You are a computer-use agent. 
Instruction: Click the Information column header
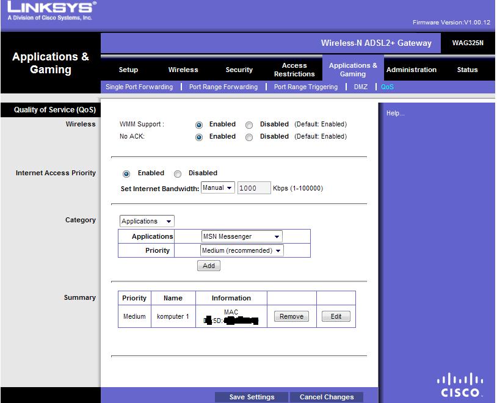coord(231,298)
